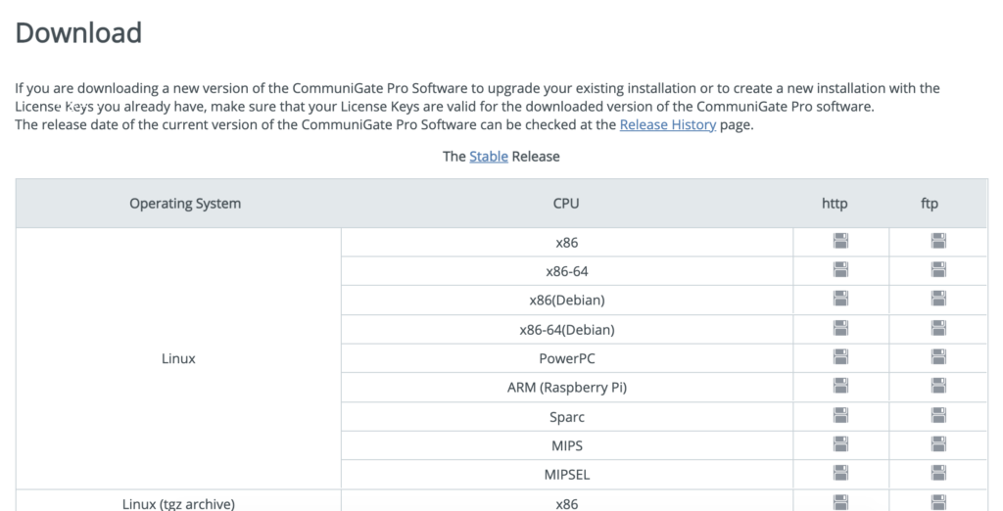This screenshot has height=511, width=1003.
Task: Download ARM (Raspberry Pi) via ftp
Action: coord(938,387)
